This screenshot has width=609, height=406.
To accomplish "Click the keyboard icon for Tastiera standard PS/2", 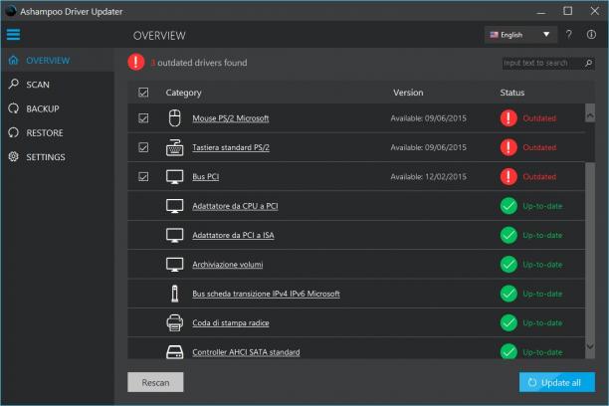I will point(175,147).
